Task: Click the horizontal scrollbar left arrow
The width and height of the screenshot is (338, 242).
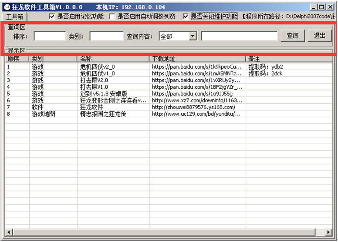Action: pos(9,232)
